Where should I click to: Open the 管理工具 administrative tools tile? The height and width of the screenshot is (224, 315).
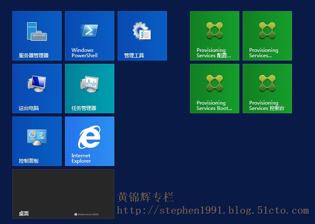pyautogui.click(x=142, y=36)
